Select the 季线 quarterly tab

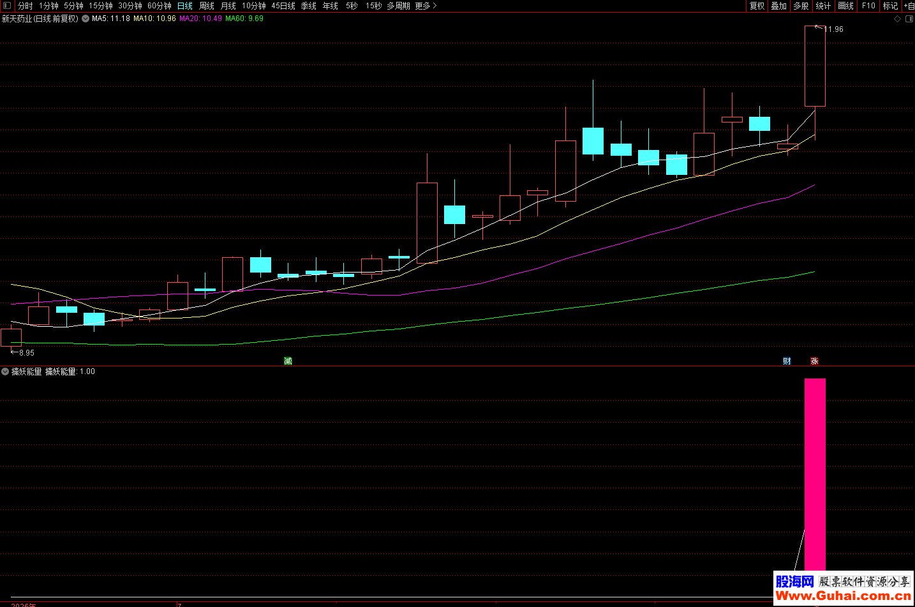(x=309, y=6)
